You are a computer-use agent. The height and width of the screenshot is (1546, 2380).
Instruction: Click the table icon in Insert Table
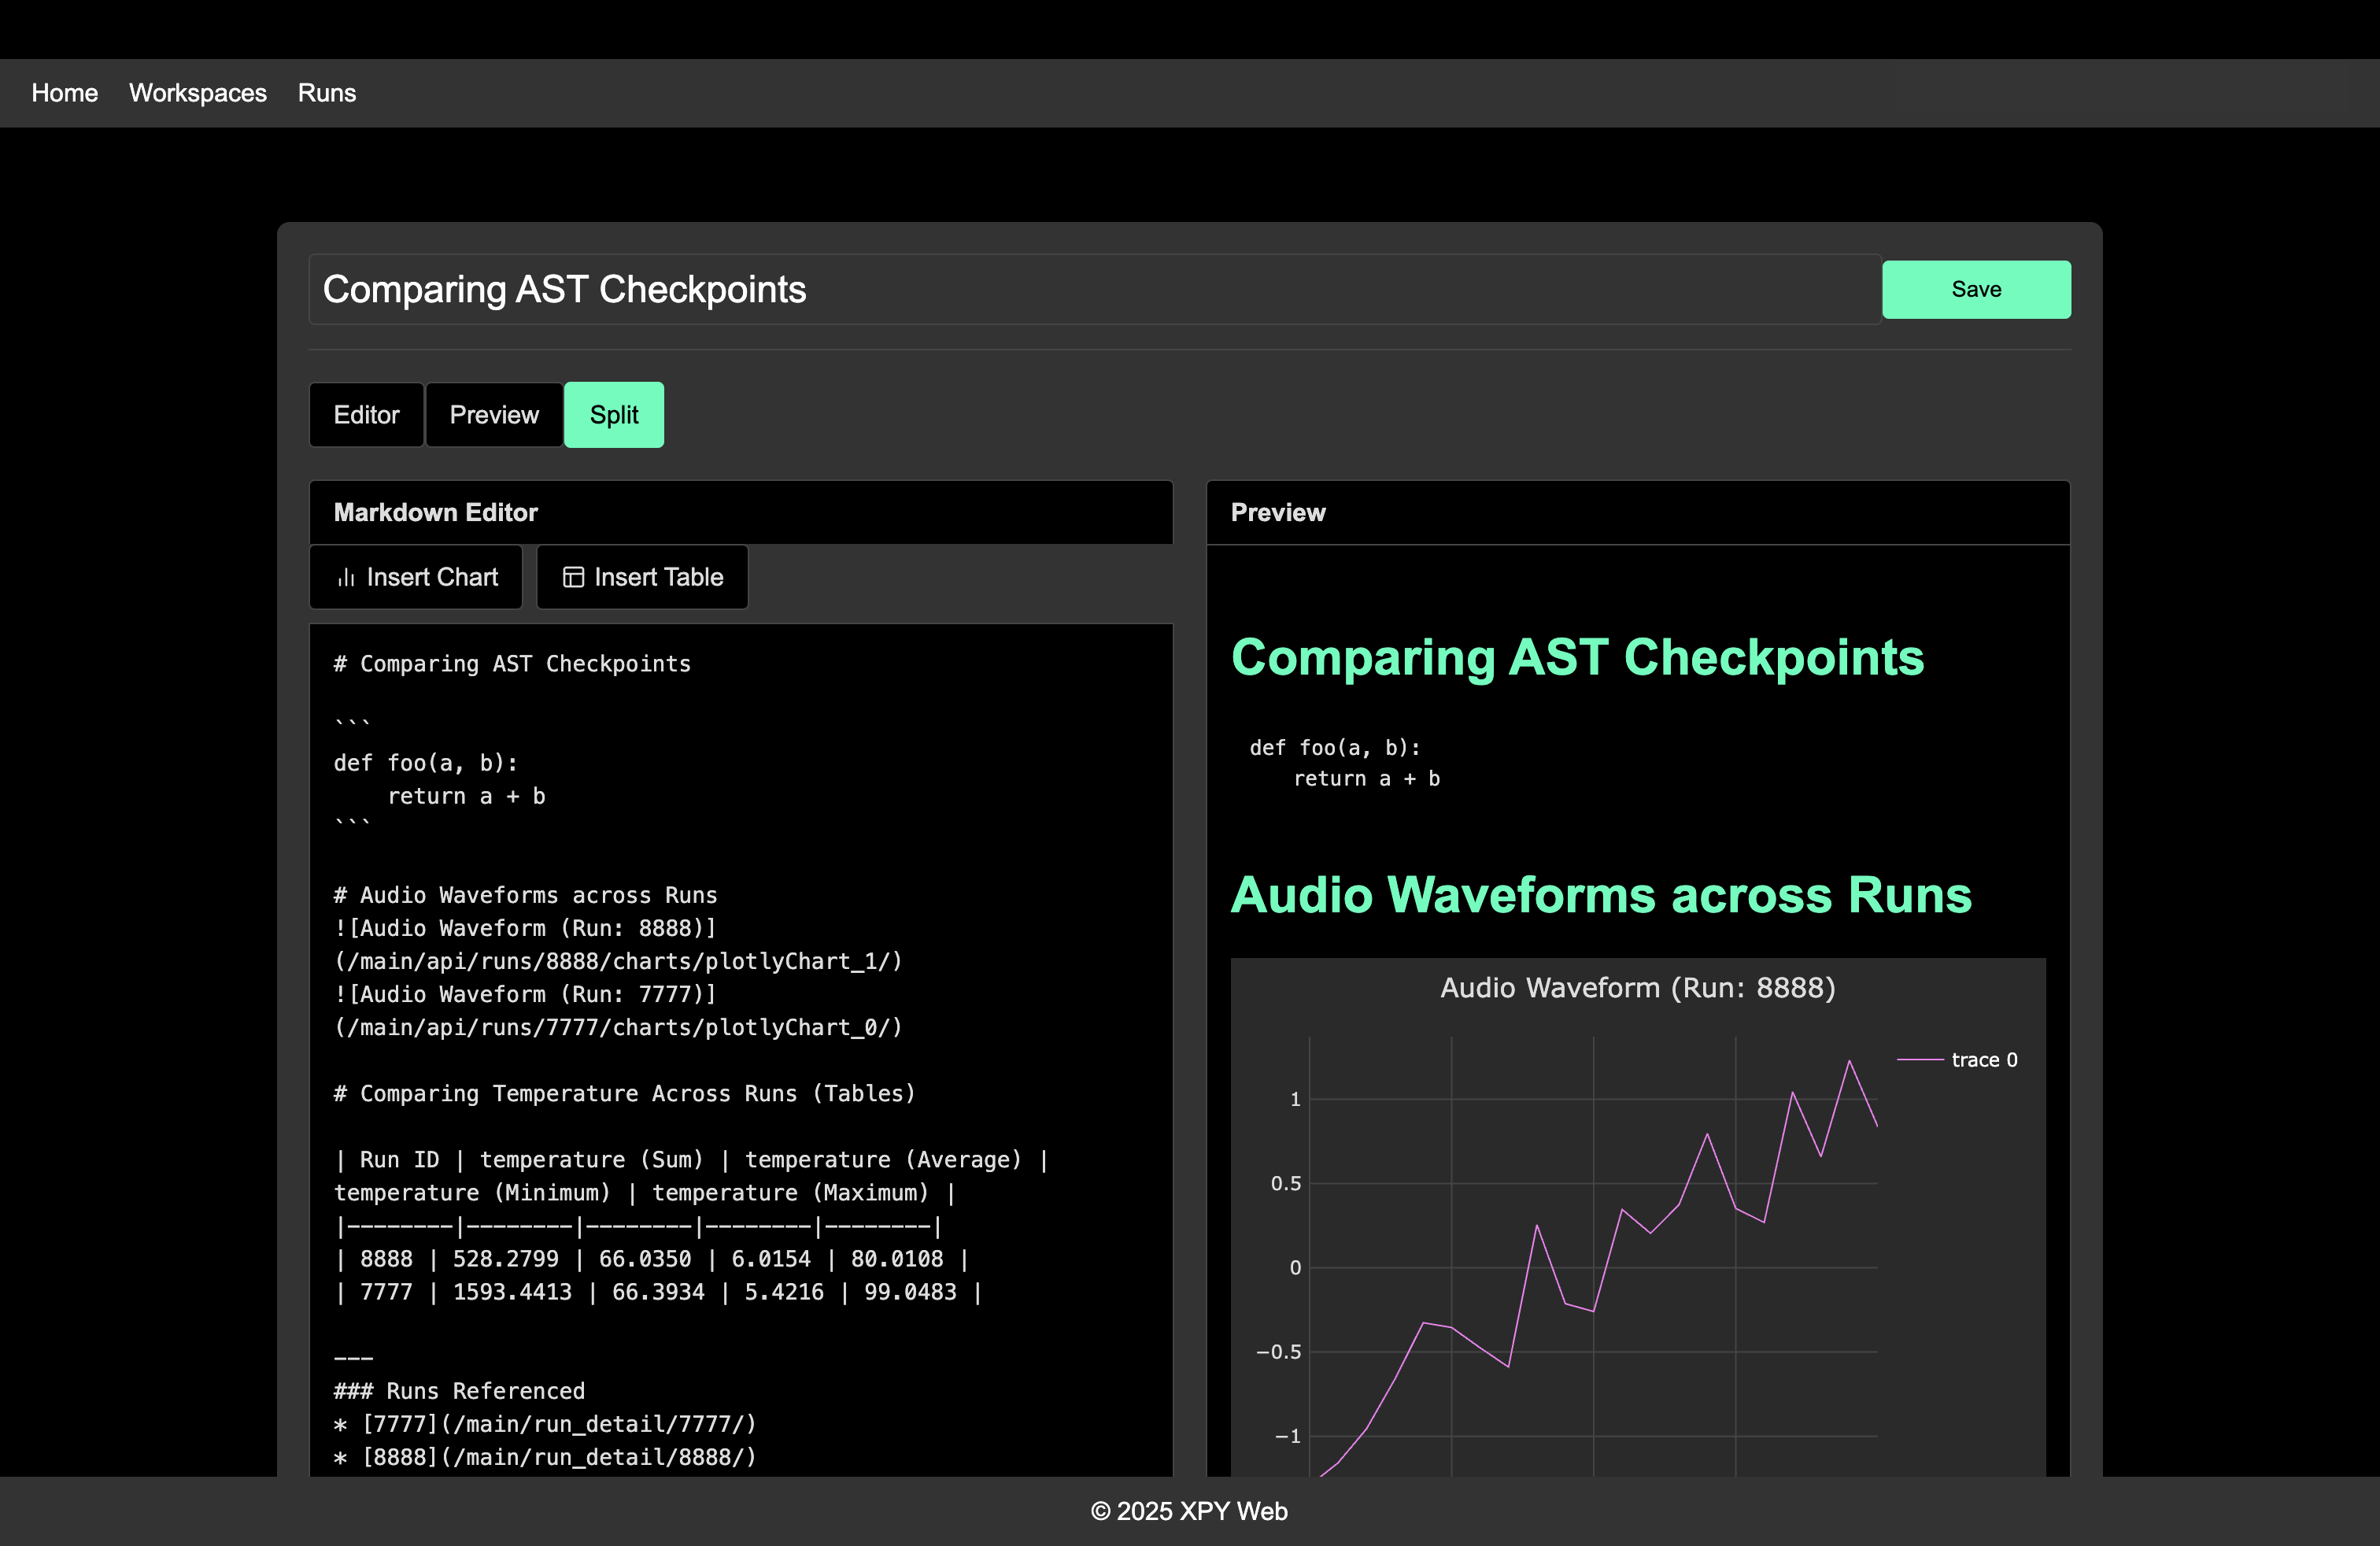click(573, 577)
